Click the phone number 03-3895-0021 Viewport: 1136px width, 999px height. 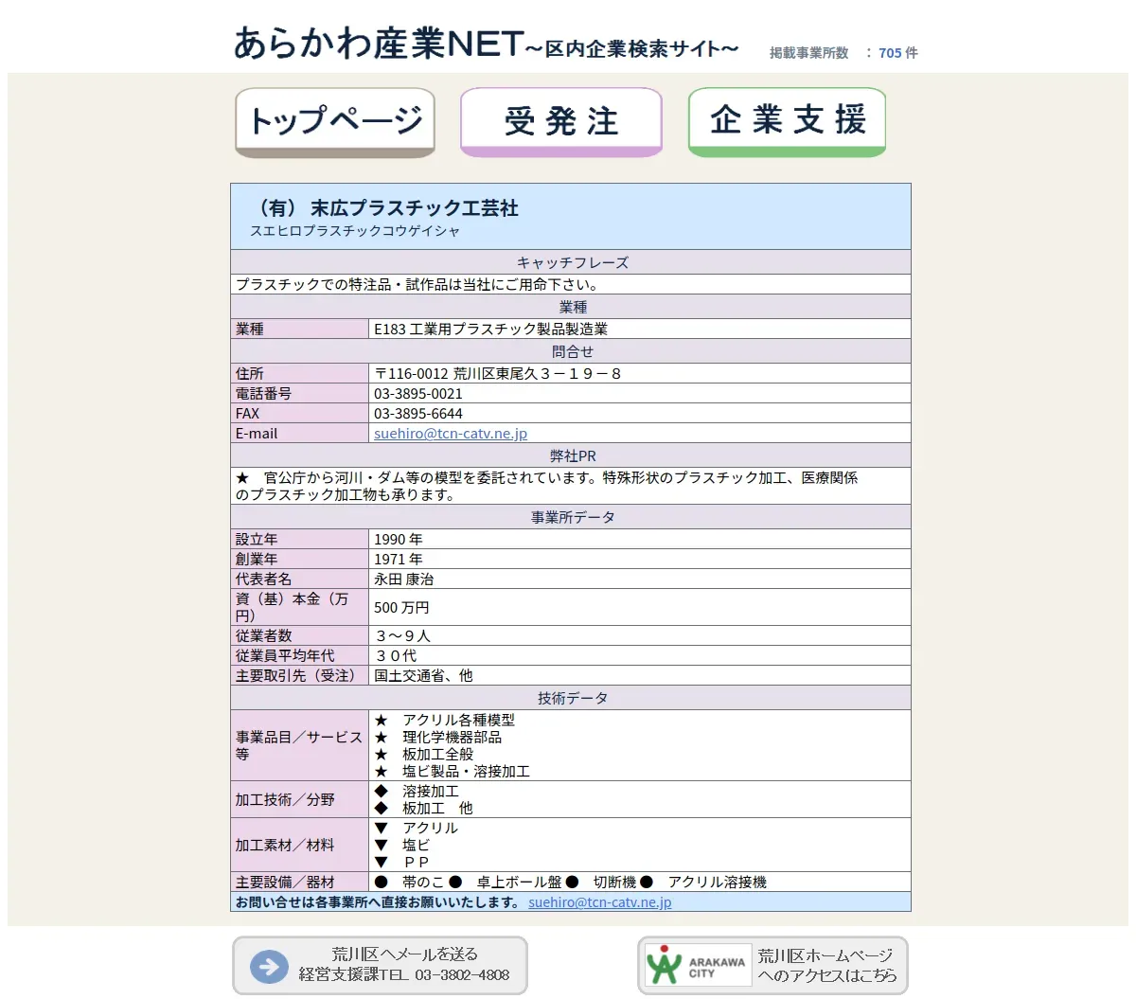pos(418,394)
